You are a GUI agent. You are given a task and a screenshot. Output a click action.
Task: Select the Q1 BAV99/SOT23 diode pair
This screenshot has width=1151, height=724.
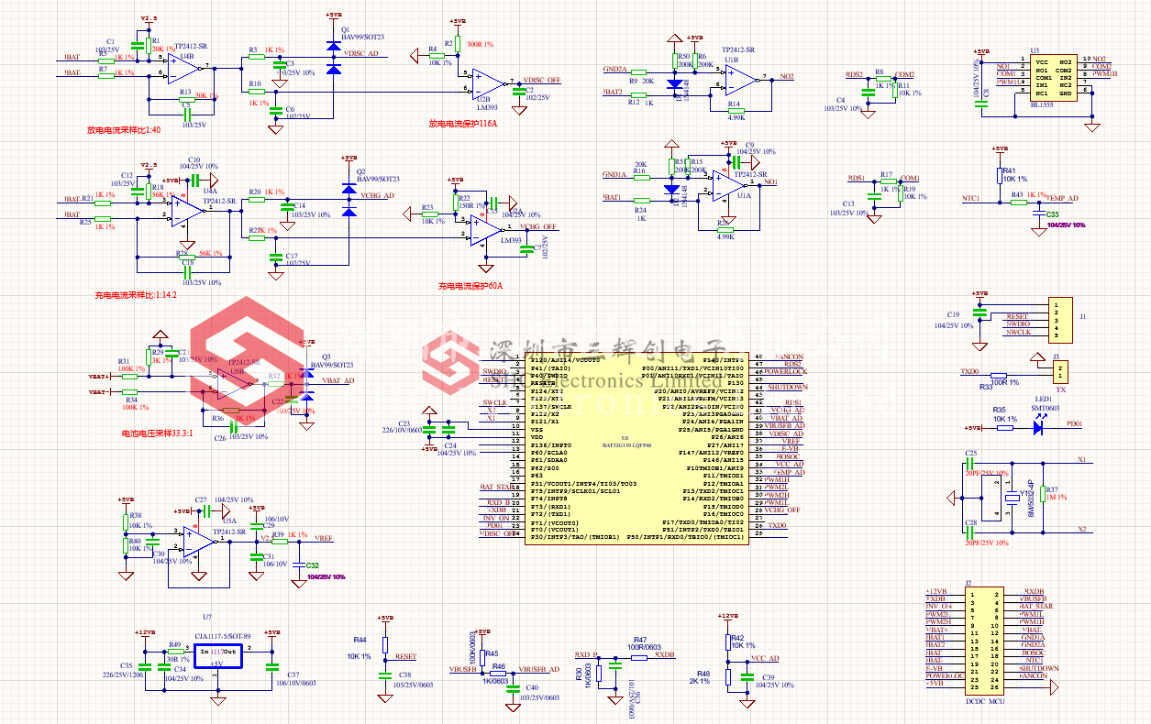333,56
